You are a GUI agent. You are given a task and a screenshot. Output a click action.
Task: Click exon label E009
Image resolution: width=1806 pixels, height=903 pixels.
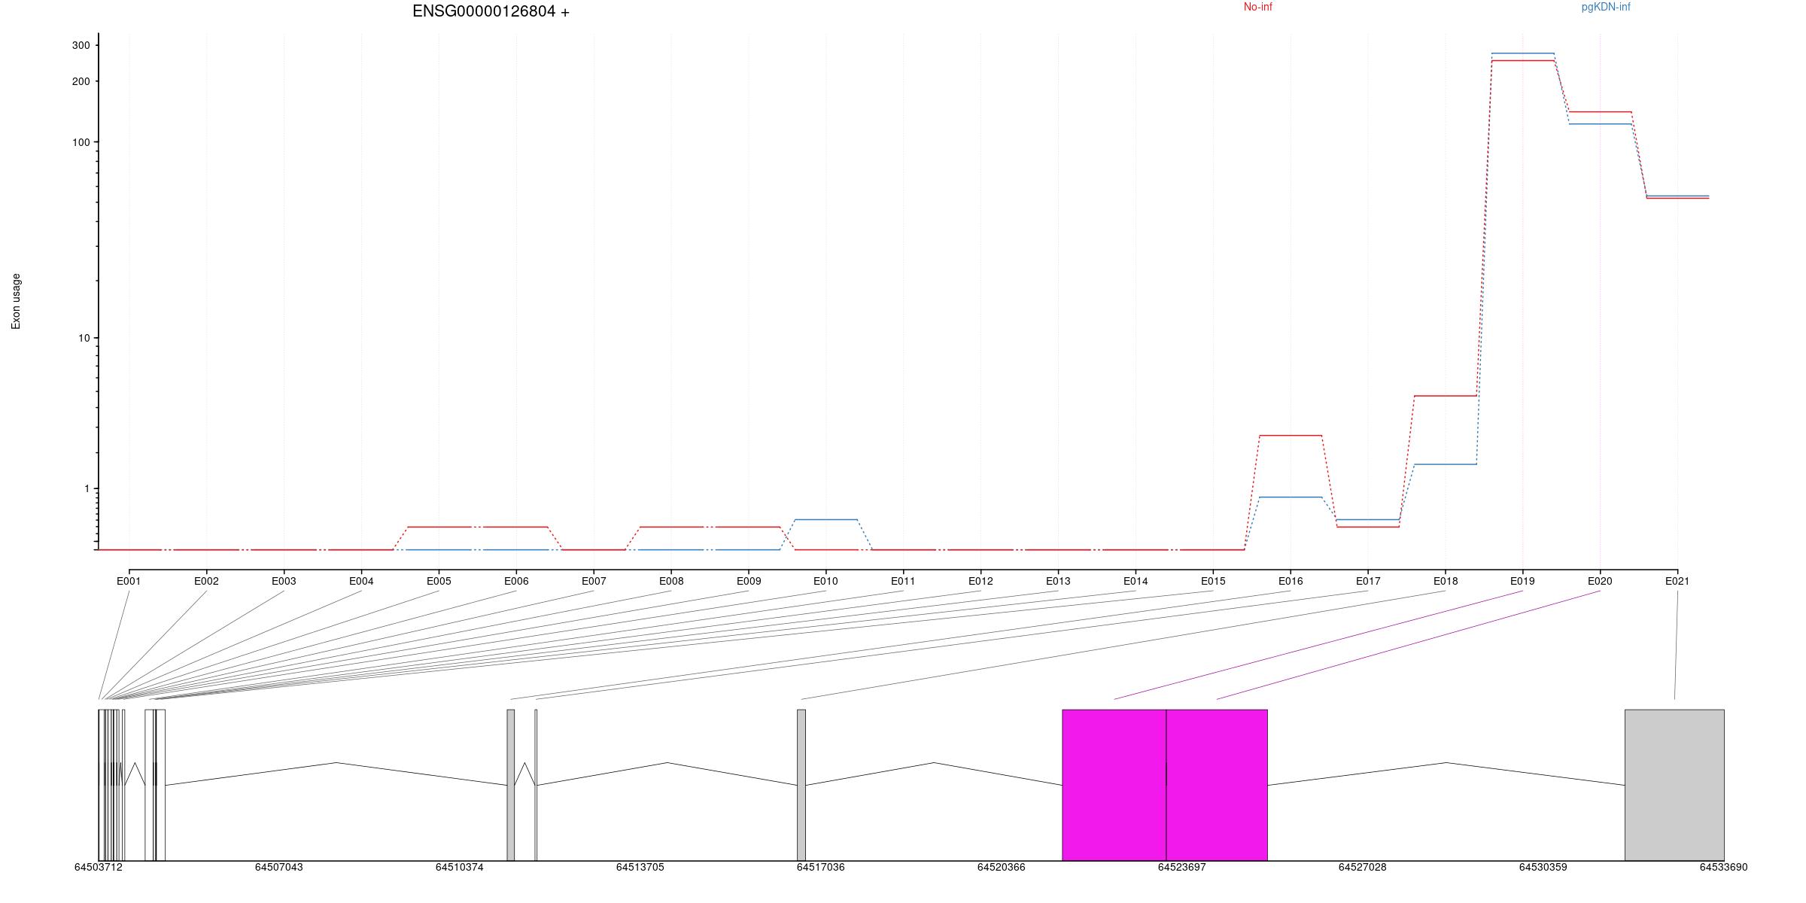749,581
